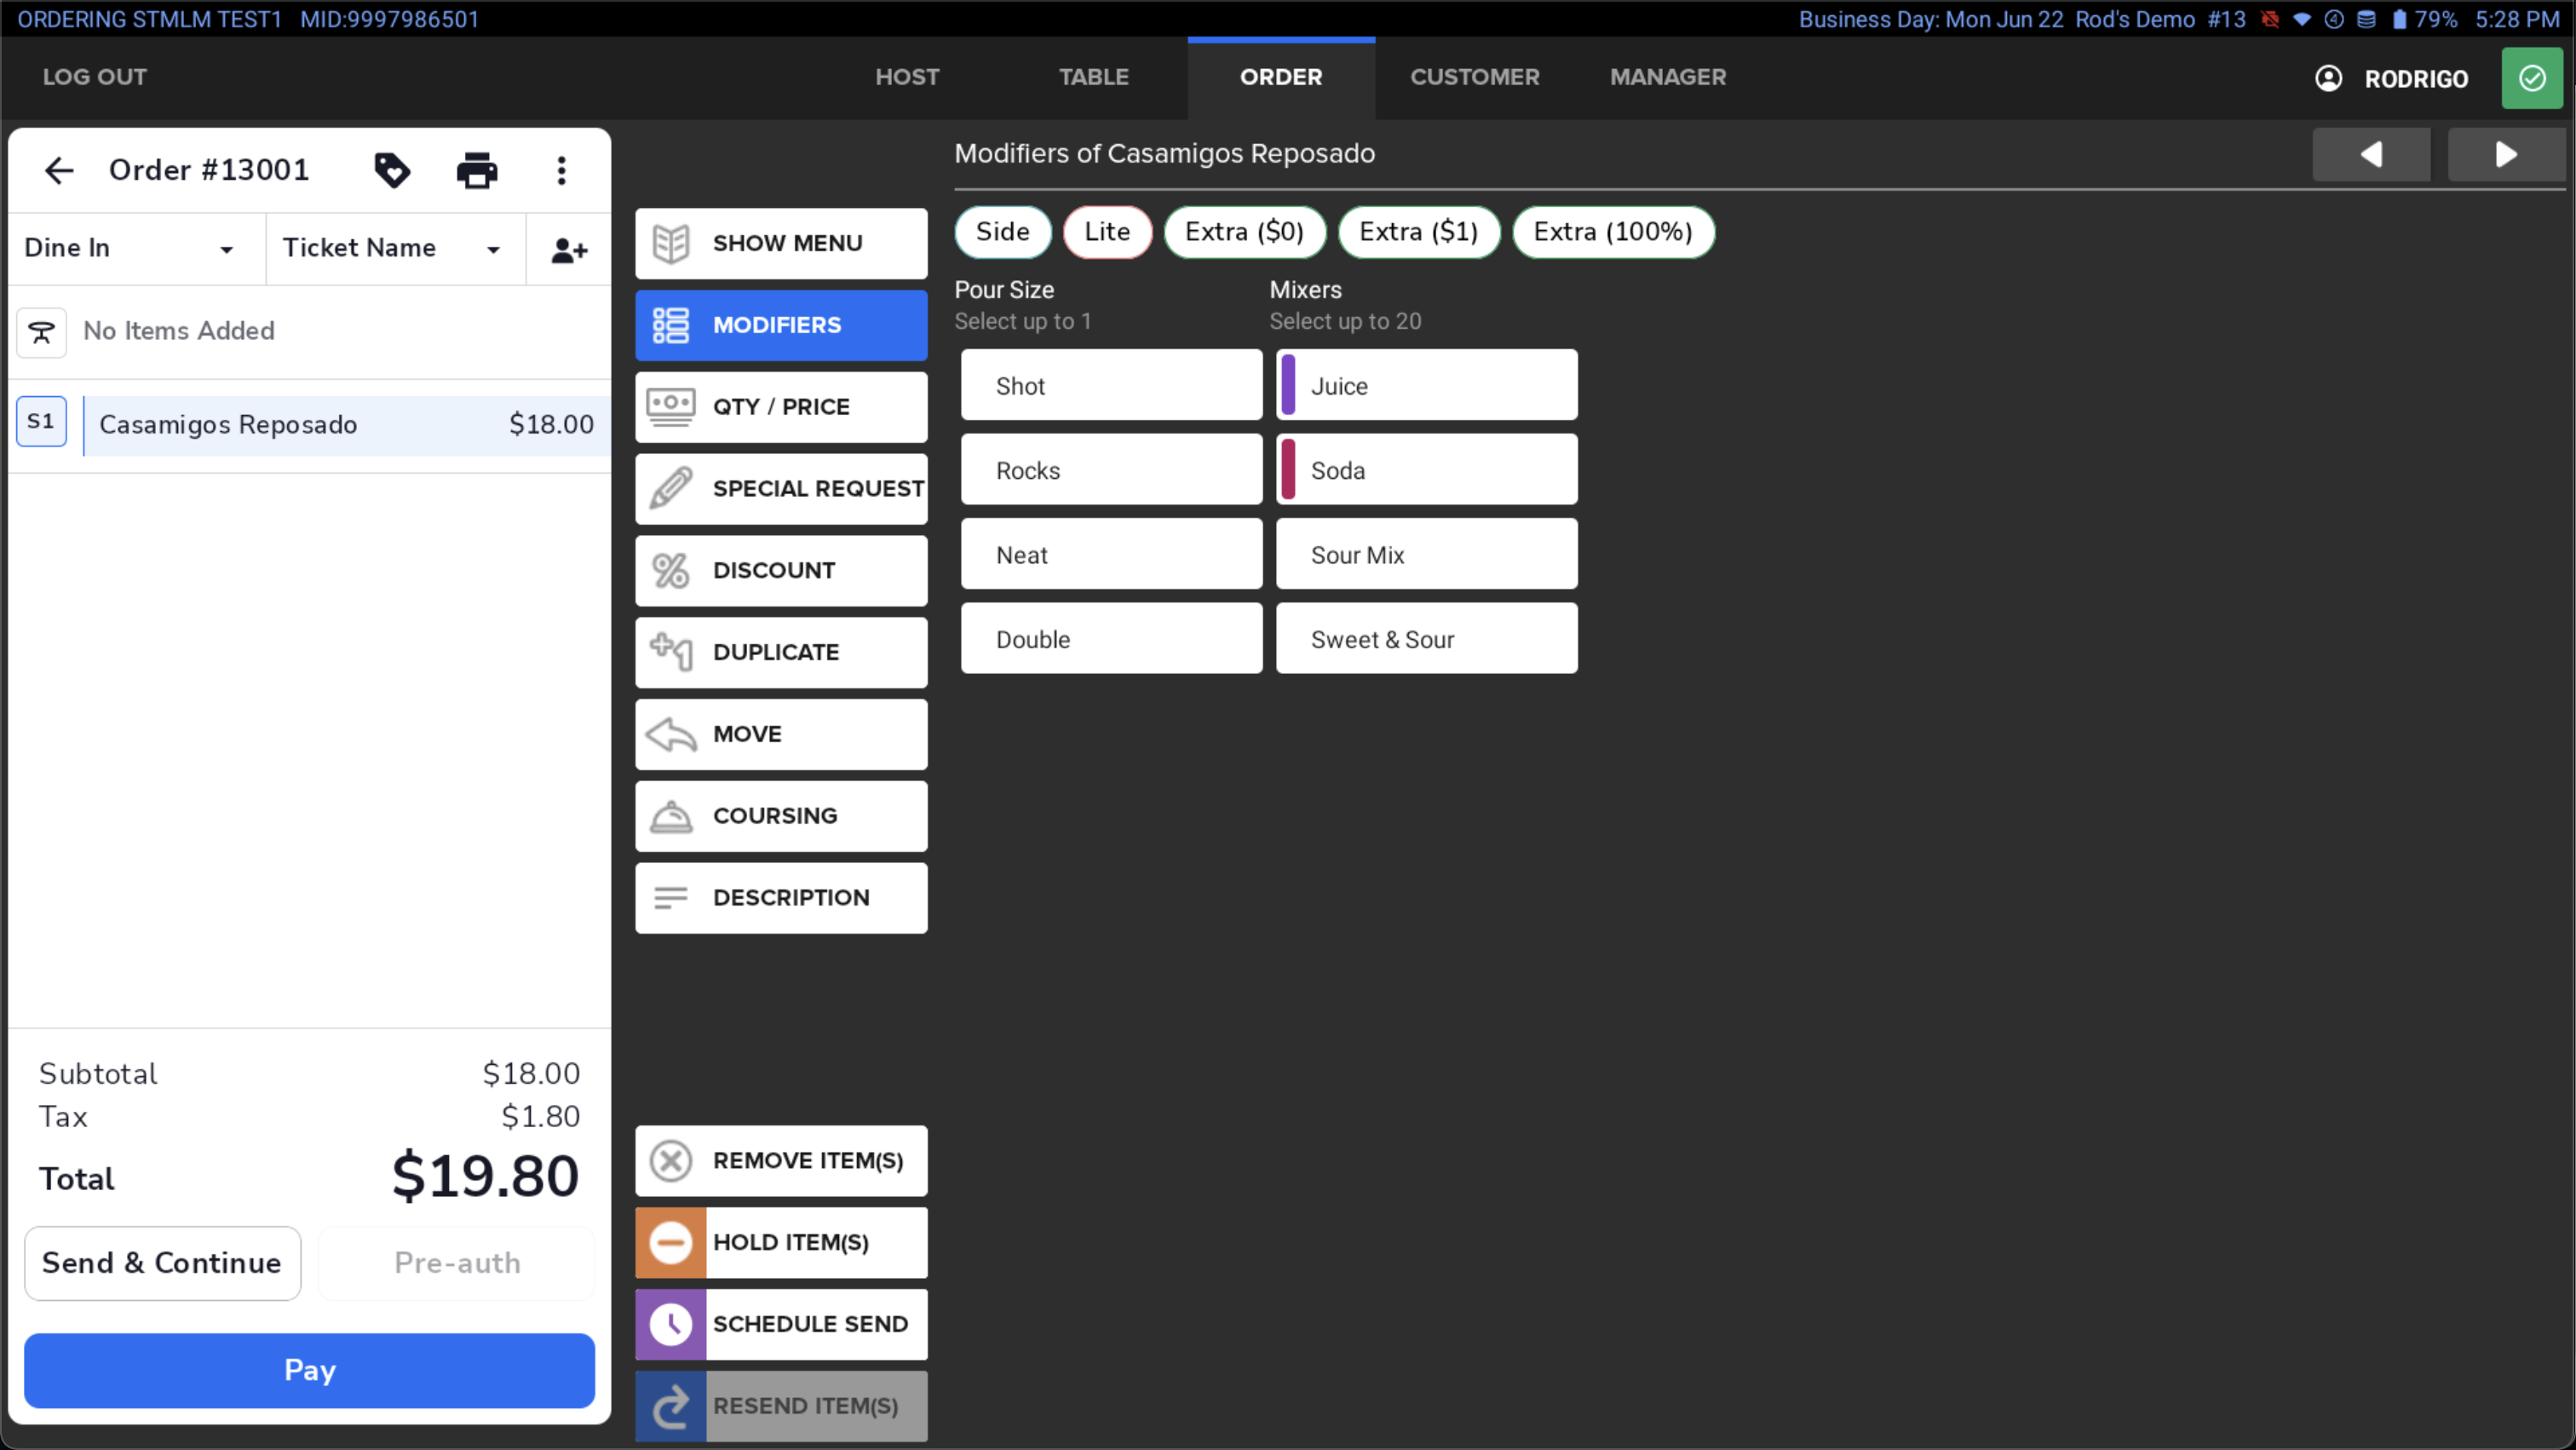Open the Ticket Name dropdown
2576x1450 pixels.
(x=394, y=249)
